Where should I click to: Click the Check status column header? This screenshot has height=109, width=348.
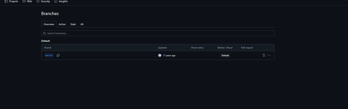(x=197, y=47)
